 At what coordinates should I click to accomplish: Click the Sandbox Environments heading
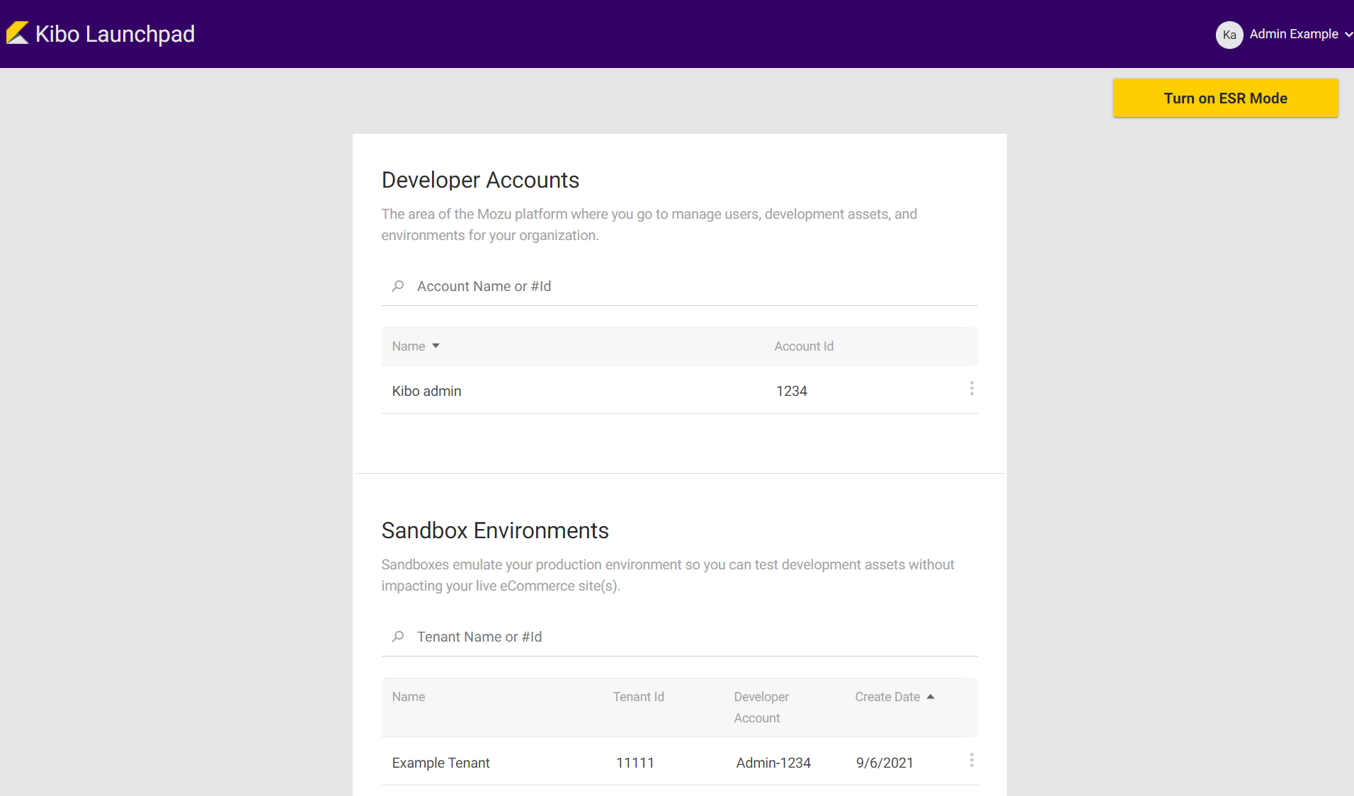pyautogui.click(x=495, y=530)
